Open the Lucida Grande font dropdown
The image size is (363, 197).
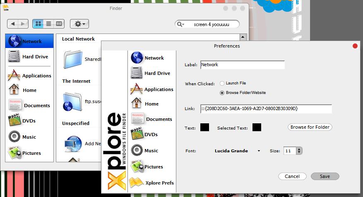click(237, 151)
